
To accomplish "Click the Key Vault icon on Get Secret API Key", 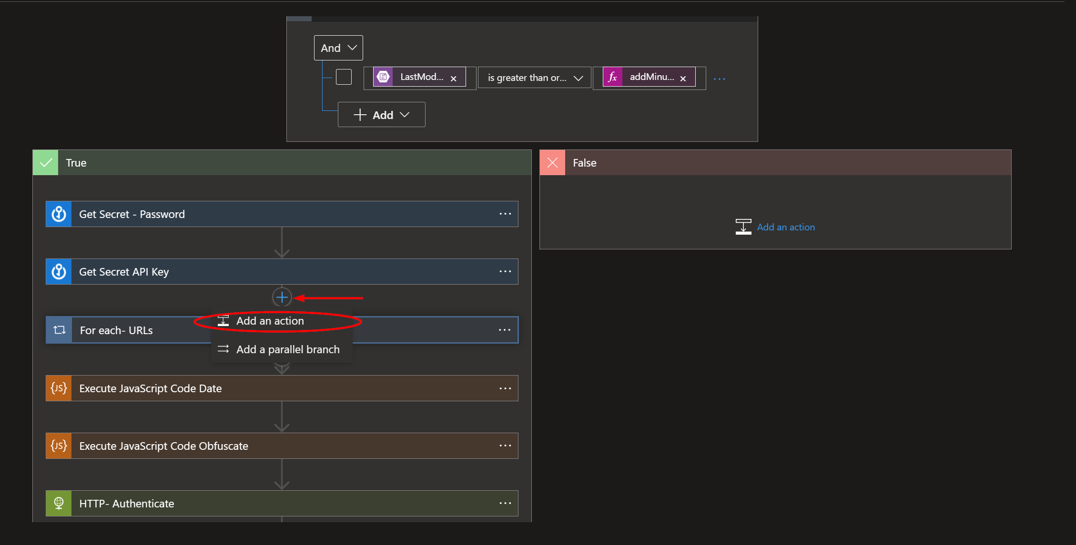I will click(59, 272).
